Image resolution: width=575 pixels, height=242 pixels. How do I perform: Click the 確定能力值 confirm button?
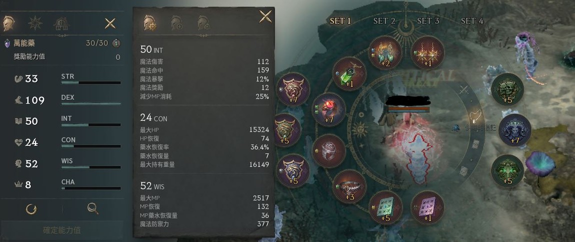(x=62, y=230)
